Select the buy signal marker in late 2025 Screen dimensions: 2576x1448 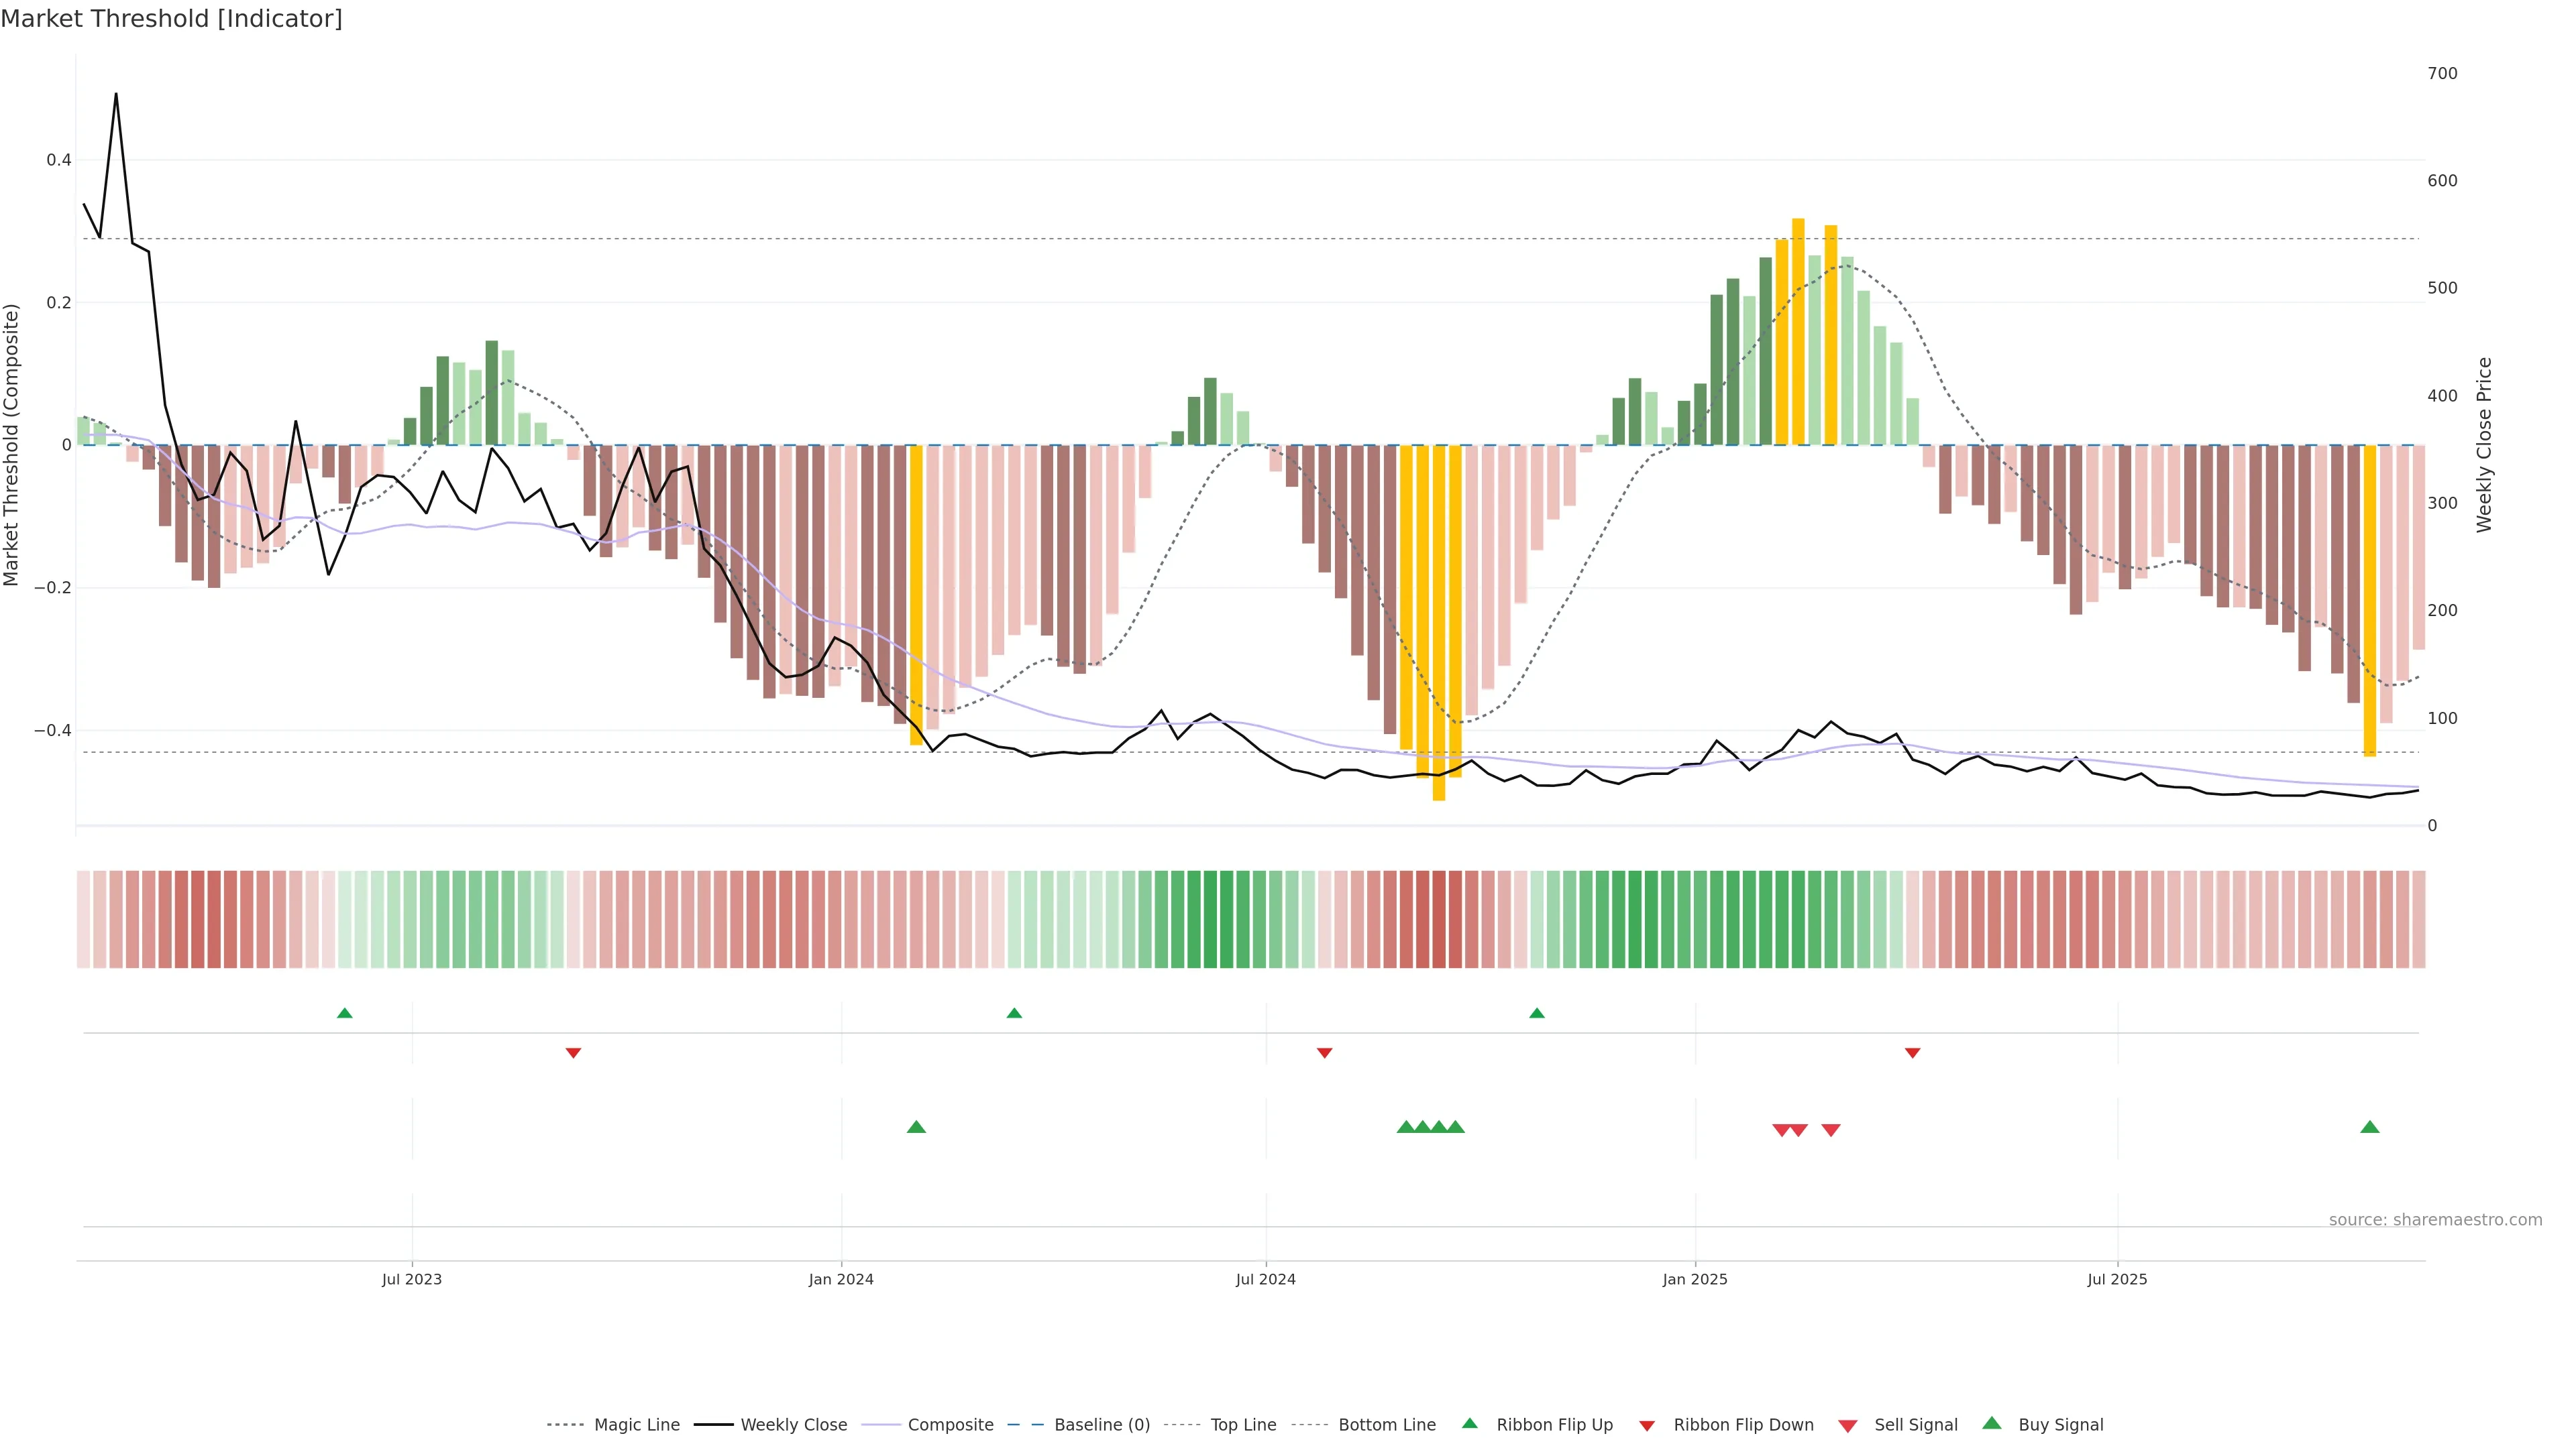point(2369,1127)
